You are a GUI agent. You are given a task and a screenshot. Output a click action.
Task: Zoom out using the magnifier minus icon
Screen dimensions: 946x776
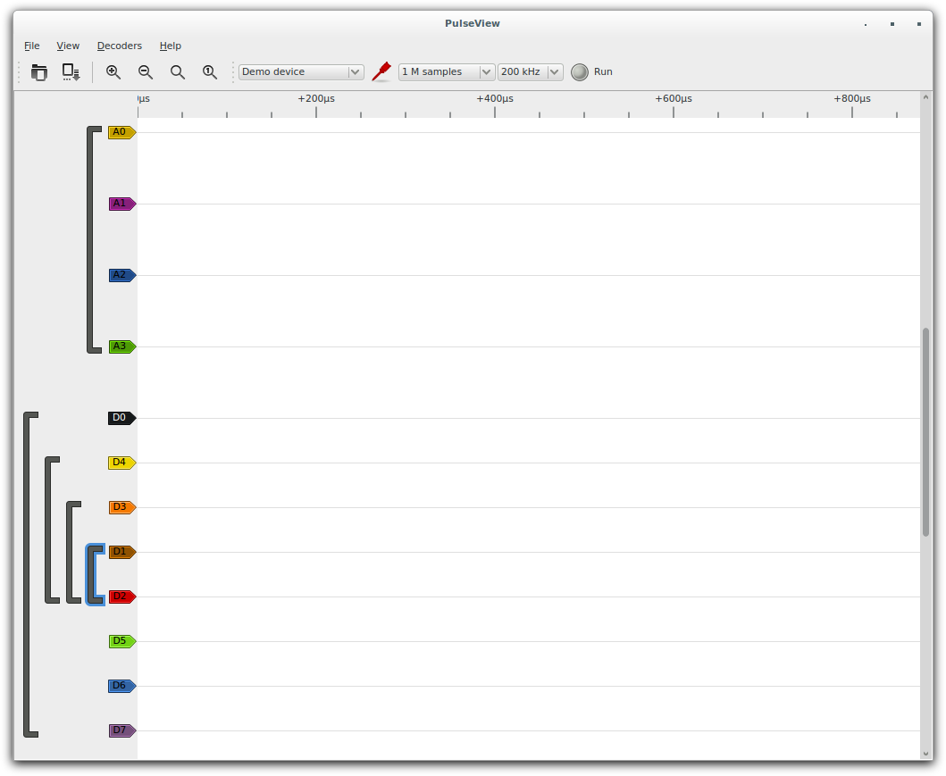tap(146, 72)
